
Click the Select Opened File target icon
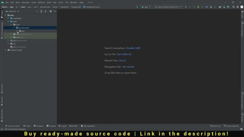pos(37,11)
